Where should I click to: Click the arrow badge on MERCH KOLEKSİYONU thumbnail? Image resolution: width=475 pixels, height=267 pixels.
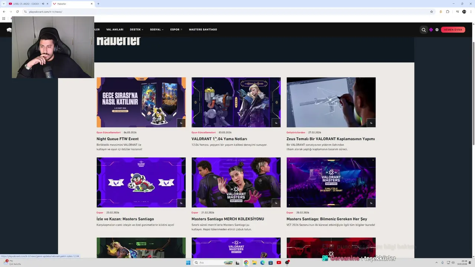pyautogui.click(x=276, y=203)
